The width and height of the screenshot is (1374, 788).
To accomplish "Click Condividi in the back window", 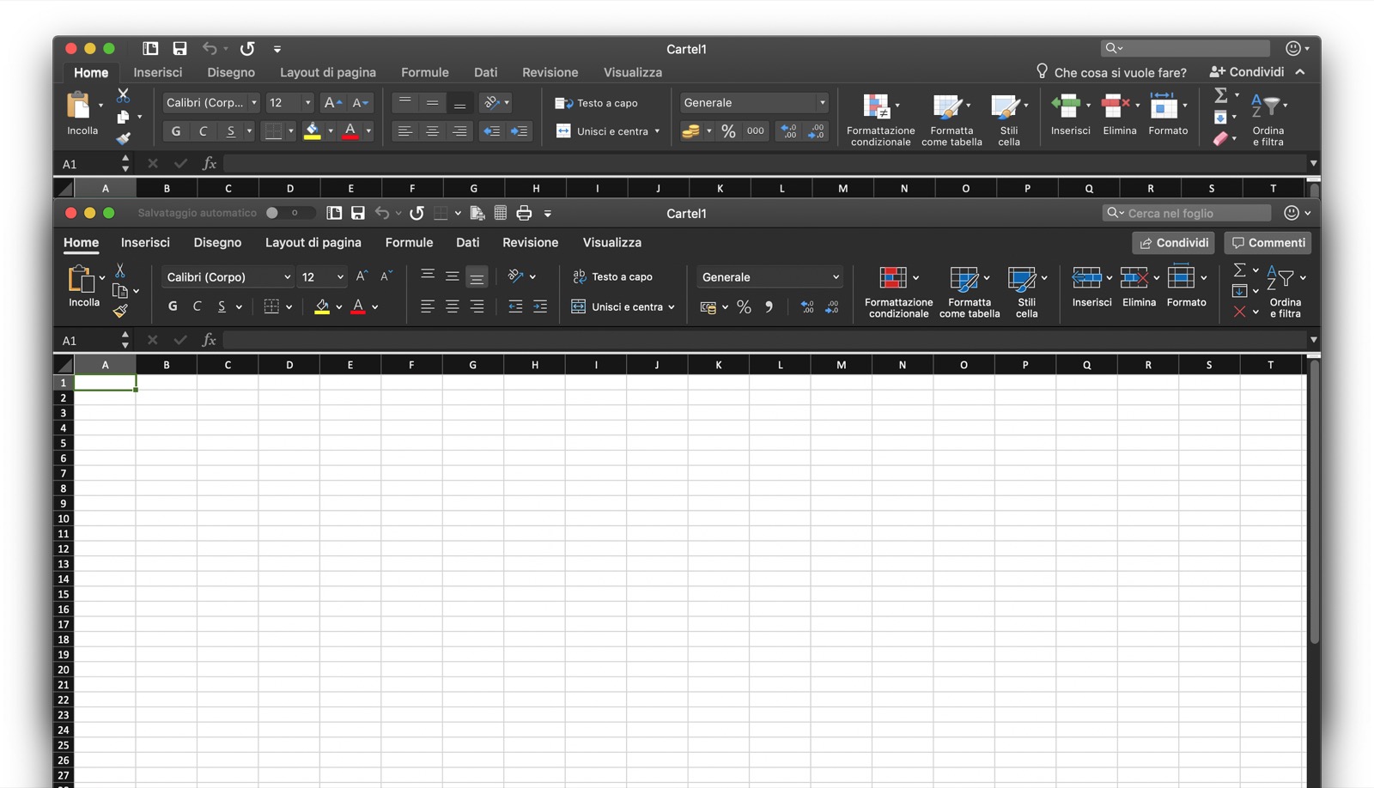I will click(x=1247, y=72).
